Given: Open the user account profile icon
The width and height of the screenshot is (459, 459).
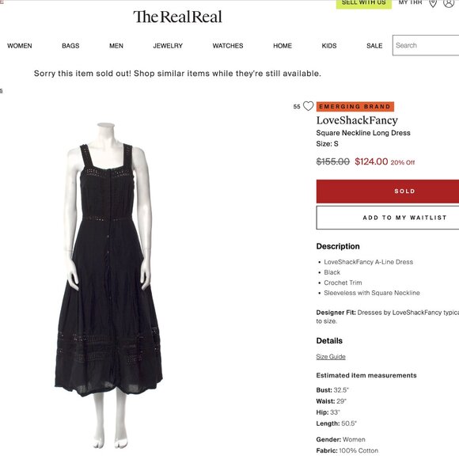Looking at the screenshot, I should [449, 3].
